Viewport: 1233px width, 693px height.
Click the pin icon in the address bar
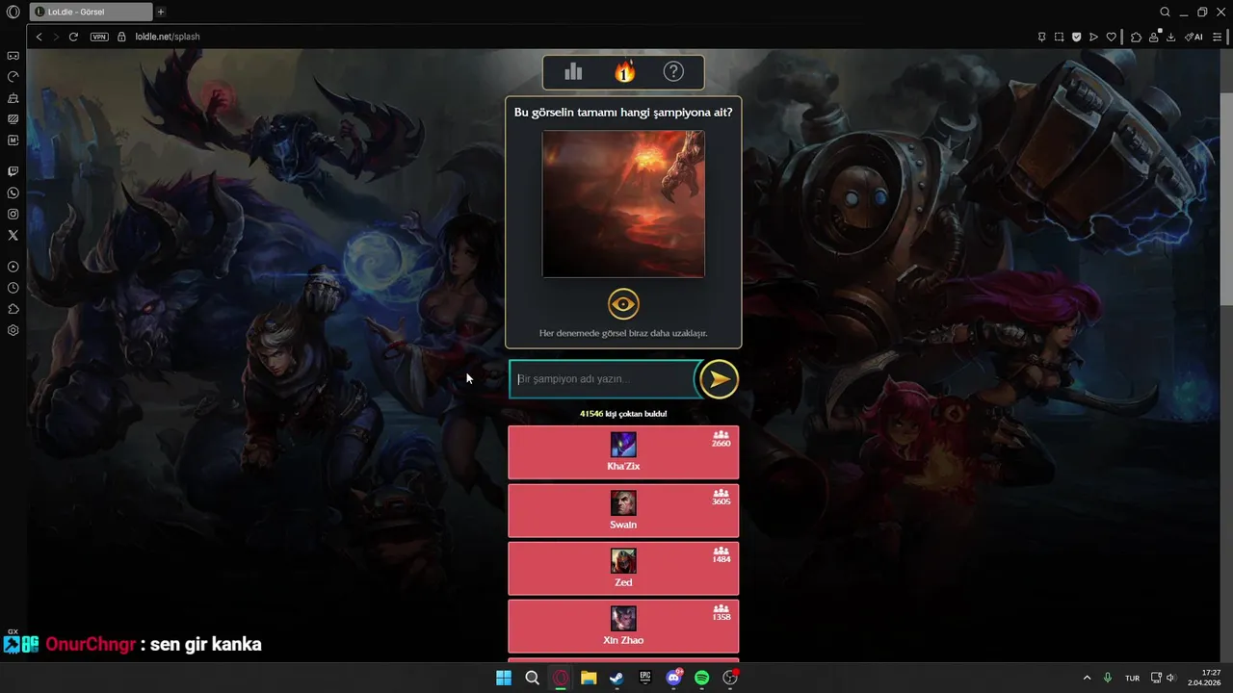tap(1041, 37)
